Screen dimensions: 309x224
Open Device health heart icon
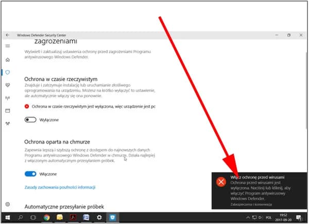pyautogui.click(x=7, y=85)
